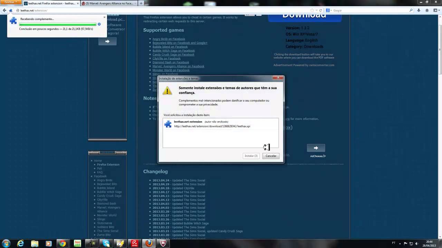Click the arrow button above AdChoices
The width and height of the screenshot is (442, 248).
tap(316, 148)
